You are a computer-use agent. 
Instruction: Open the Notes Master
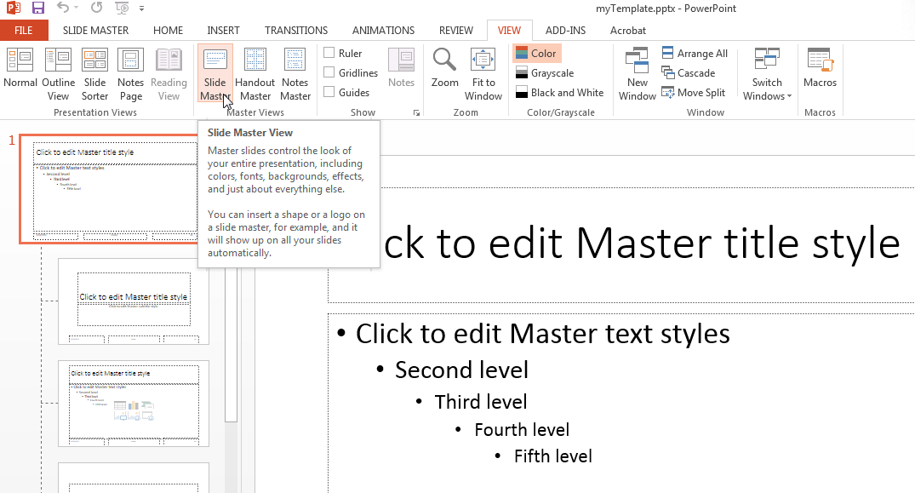coord(295,72)
